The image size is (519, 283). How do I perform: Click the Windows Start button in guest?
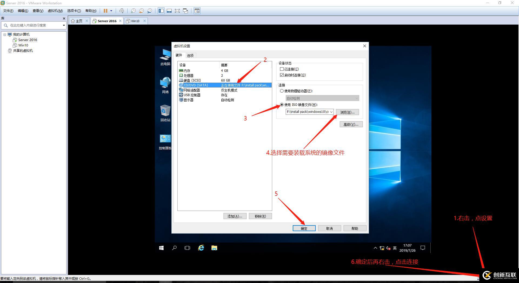coord(161,248)
